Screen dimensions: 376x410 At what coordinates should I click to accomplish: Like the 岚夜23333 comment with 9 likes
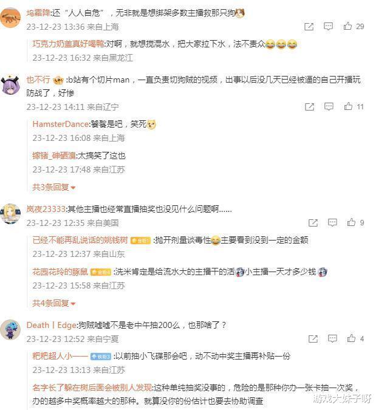pyautogui.click(x=351, y=222)
